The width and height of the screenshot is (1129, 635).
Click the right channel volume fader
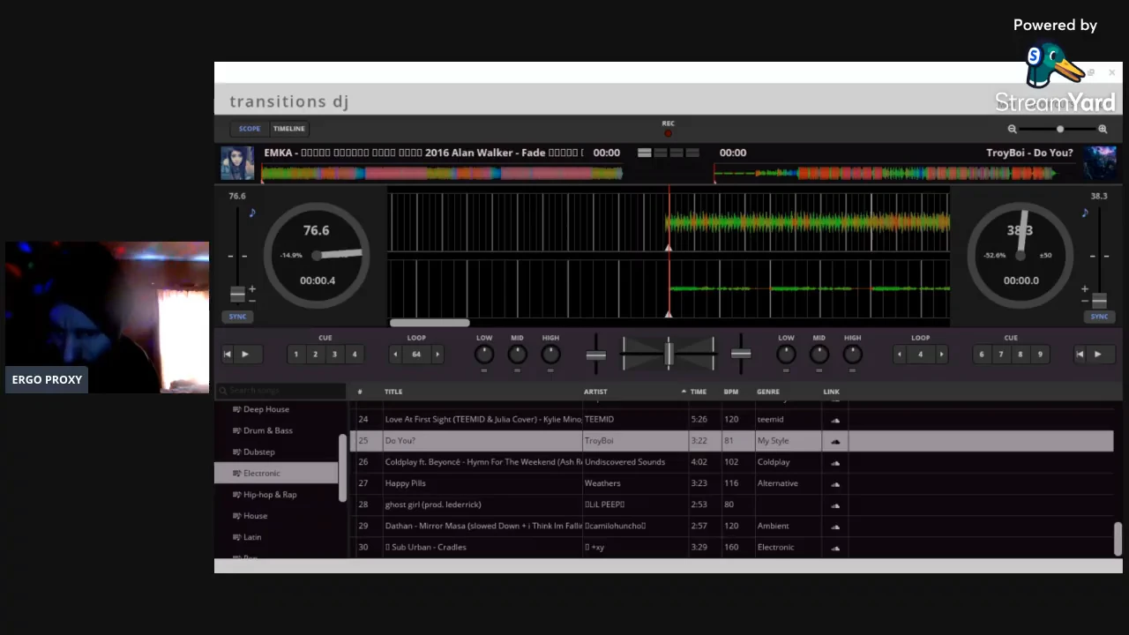(x=741, y=355)
